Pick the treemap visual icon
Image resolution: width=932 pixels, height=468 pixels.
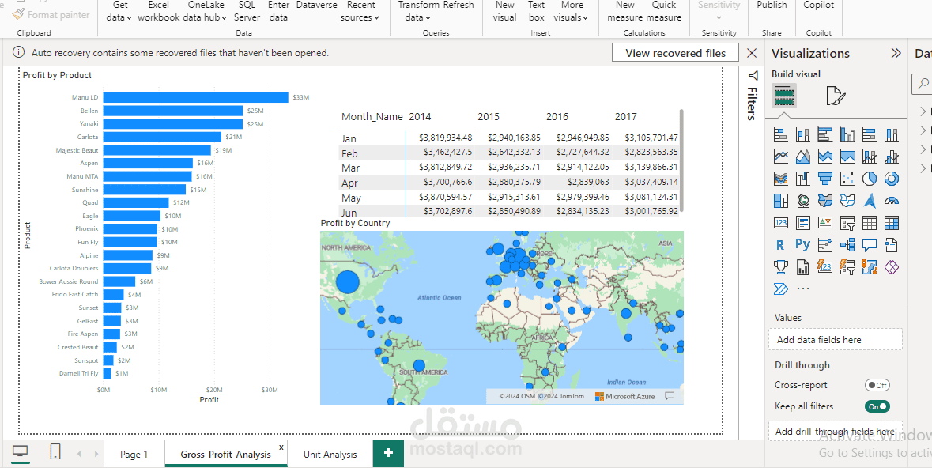coord(781,200)
